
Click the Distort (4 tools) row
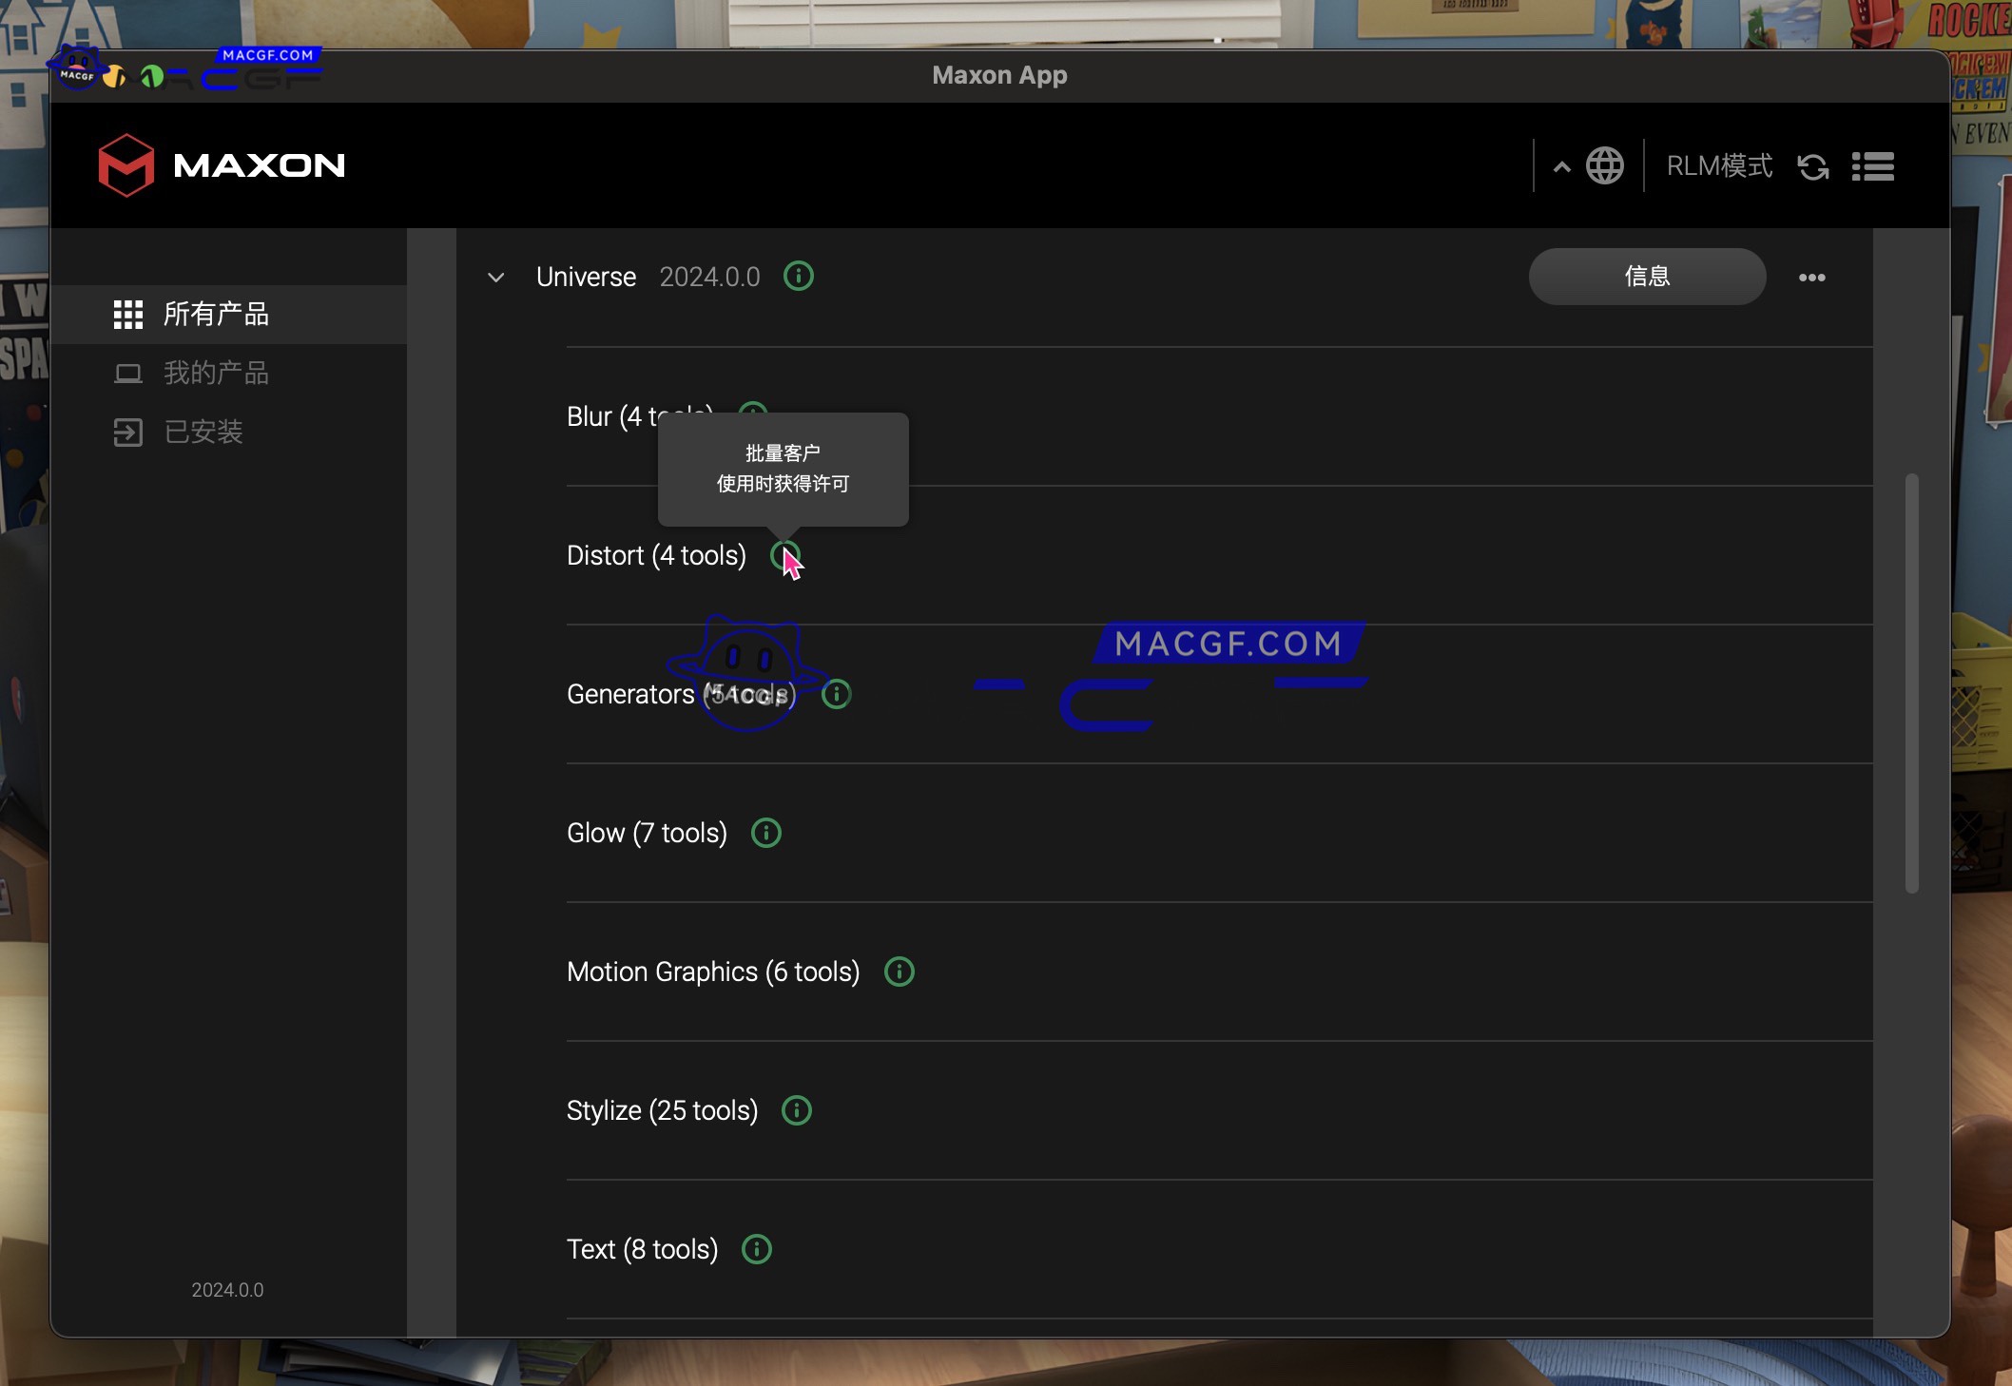pyautogui.click(x=656, y=555)
